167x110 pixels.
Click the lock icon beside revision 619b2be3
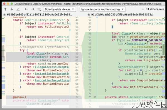[x=4, y=14]
